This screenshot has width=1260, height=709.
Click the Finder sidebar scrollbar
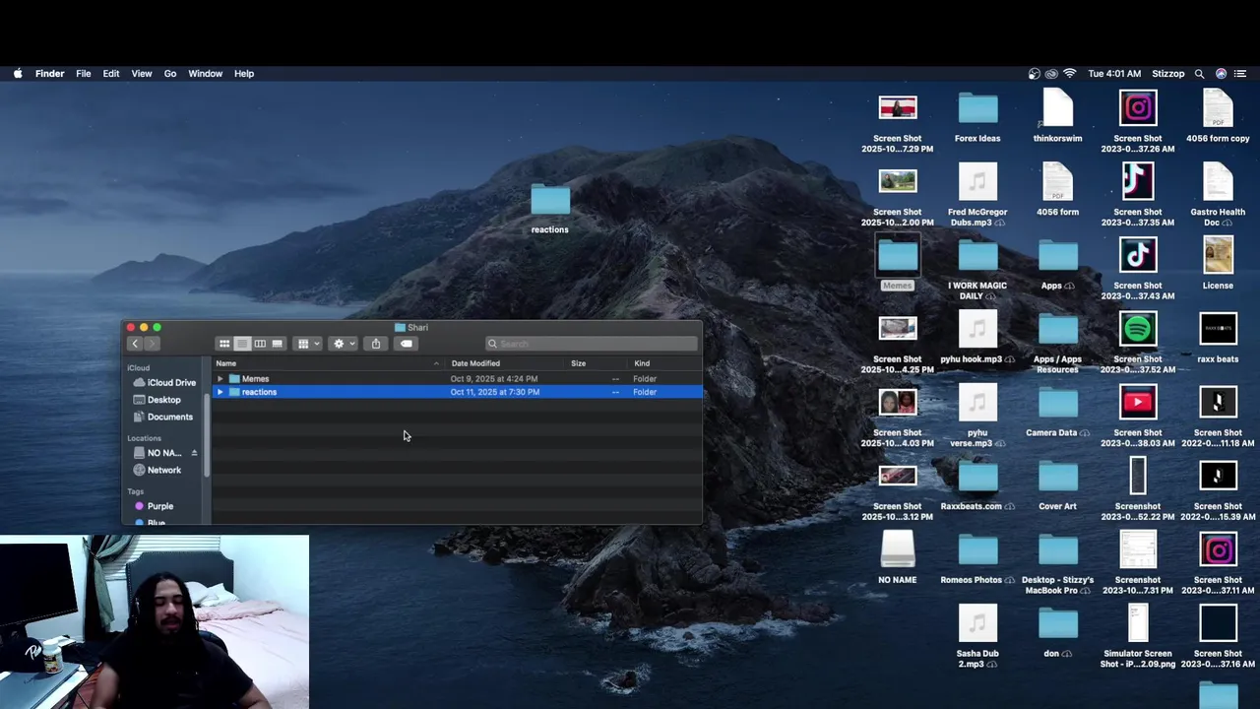(x=207, y=433)
